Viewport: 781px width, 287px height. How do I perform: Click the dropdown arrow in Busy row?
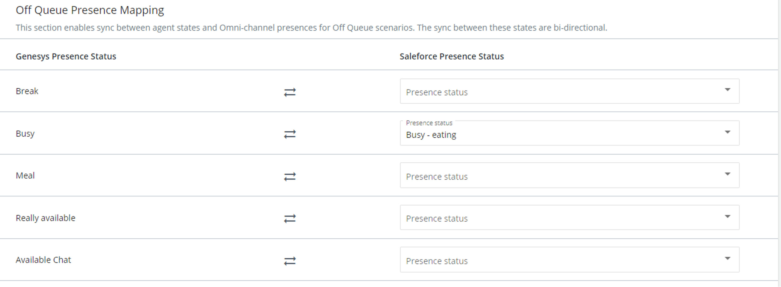click(x=727, y=132)
